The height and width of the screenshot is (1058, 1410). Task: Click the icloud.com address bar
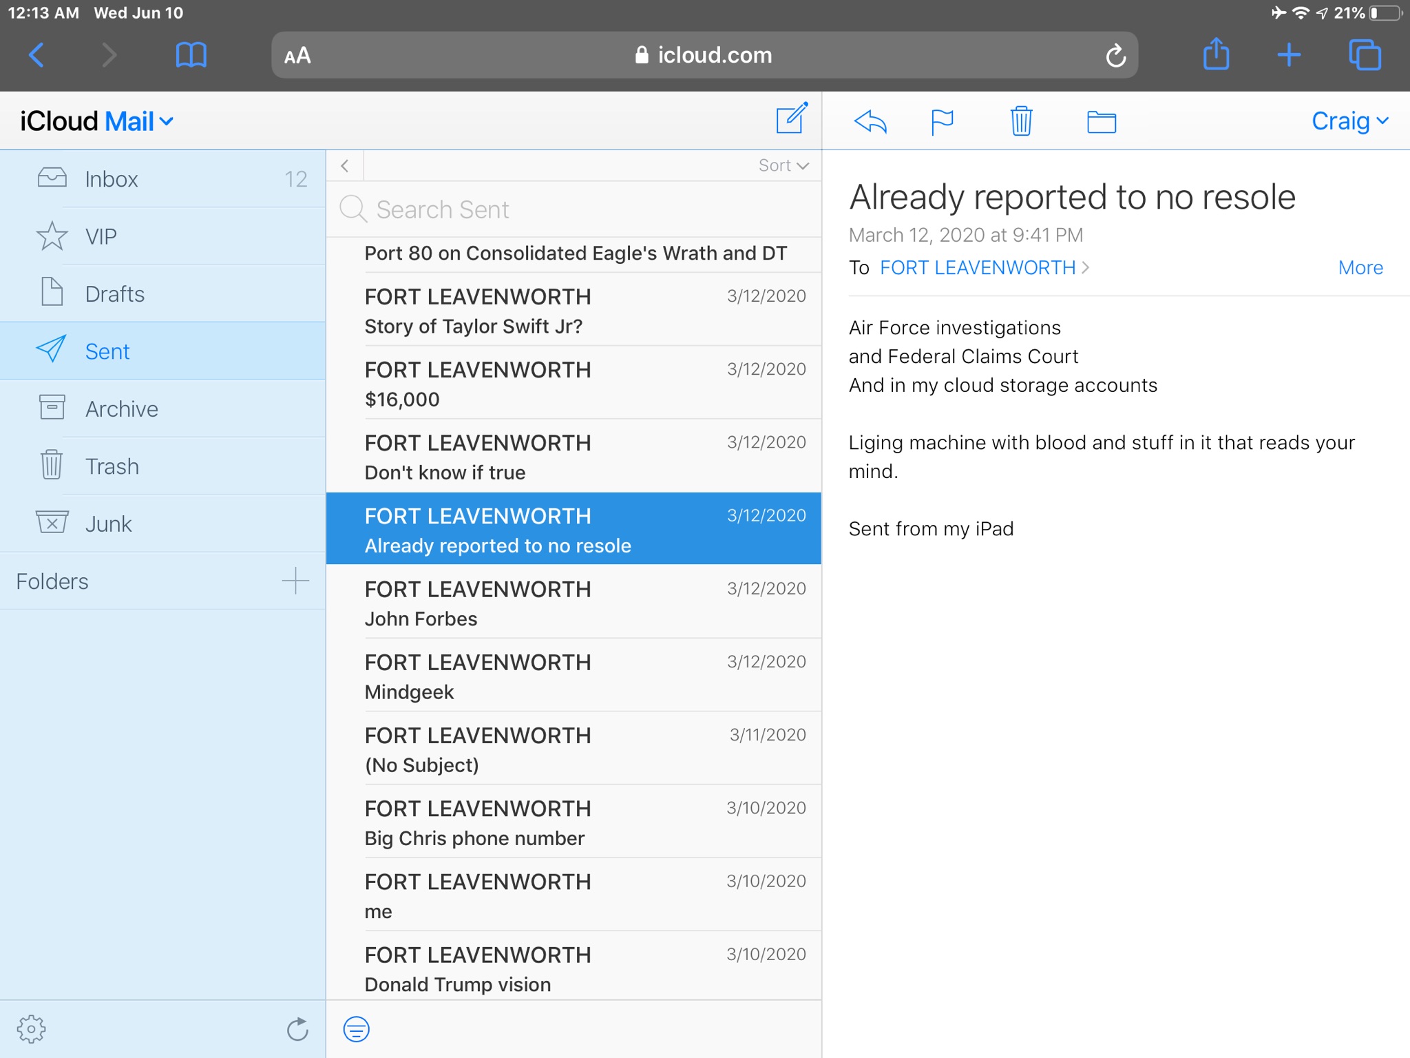pos(704,55)
